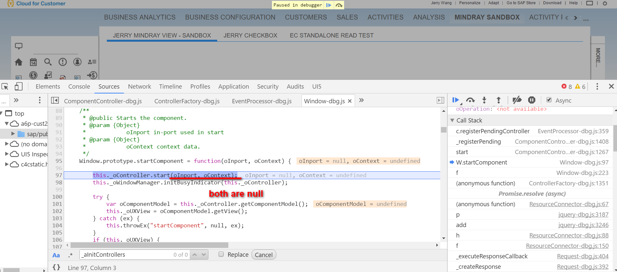617x272 pixels.
Task: Toggle match case Aa in search bar
Action: [x=56, y=255]
